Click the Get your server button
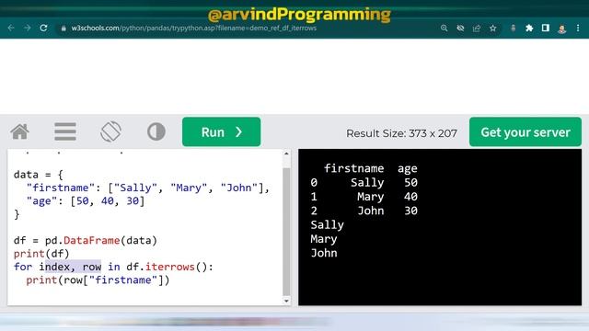589x331 pixels. click(525, 131)
